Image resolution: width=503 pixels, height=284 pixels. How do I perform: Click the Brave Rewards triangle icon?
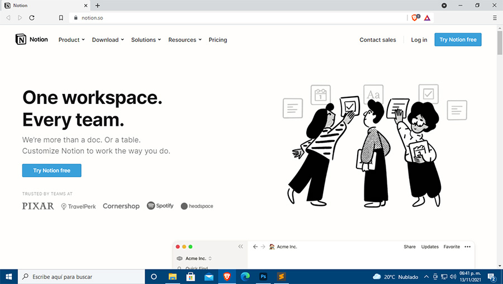[x=427, y=18]
